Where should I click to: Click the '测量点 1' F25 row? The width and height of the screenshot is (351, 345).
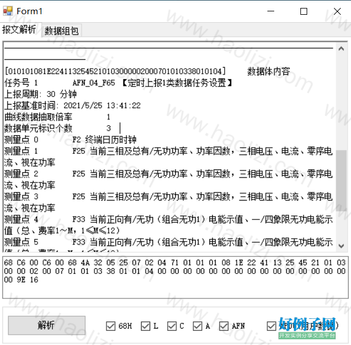tap(168, 157)
